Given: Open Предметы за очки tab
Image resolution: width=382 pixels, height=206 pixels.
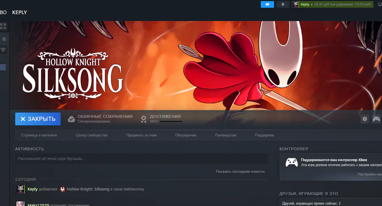Looking at the screenshot, I should coord(141,135).
